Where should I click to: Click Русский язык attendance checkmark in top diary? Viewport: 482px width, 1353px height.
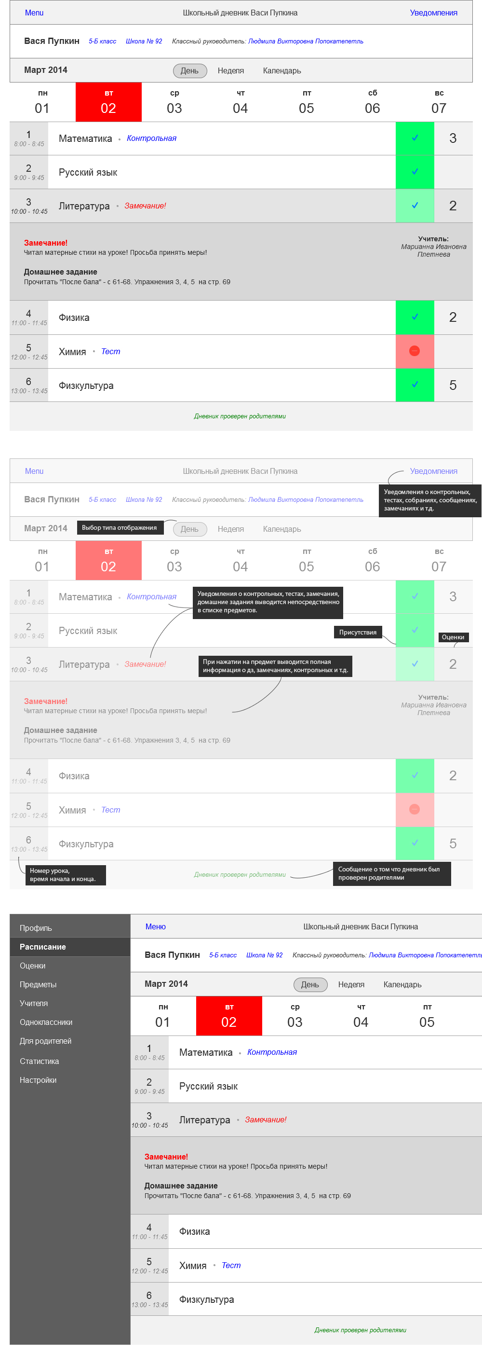pos(415,172)
